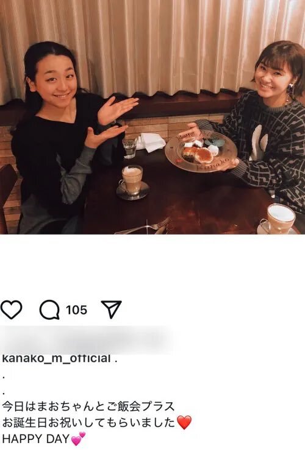Screen dimensions: 305x457
Task: Click the 105 comment count
Action: tap(76, 310)
